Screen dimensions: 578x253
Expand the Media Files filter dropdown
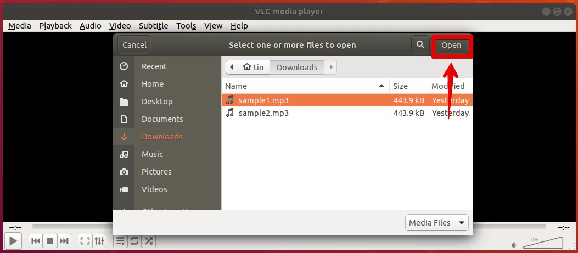[x=437, y=223]
